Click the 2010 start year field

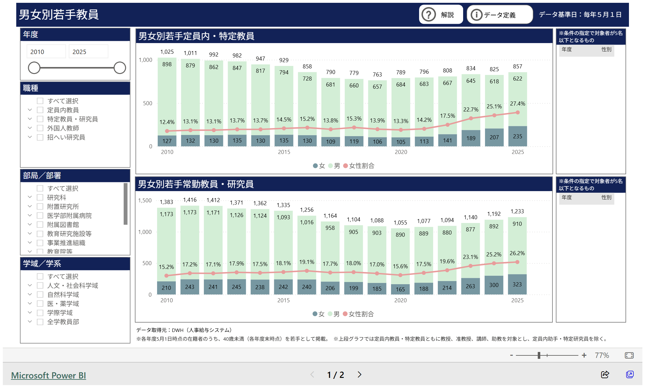(x=46, y=52)
